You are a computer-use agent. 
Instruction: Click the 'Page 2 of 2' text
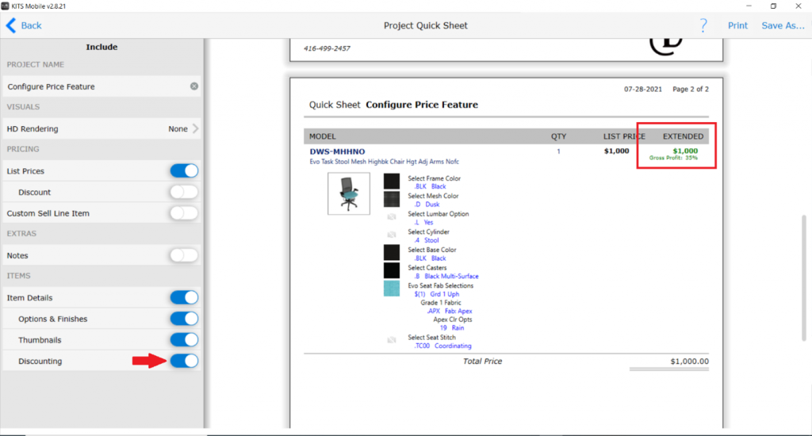[691, 89]
